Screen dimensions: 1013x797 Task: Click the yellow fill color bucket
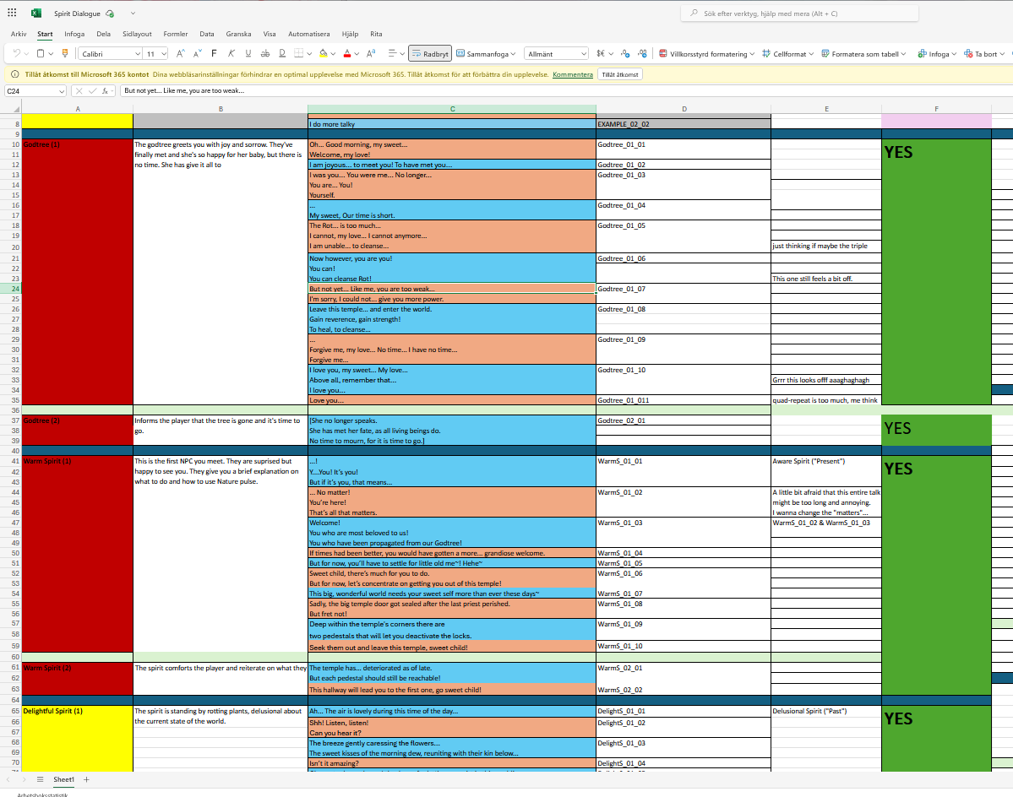tap(323, 53)
